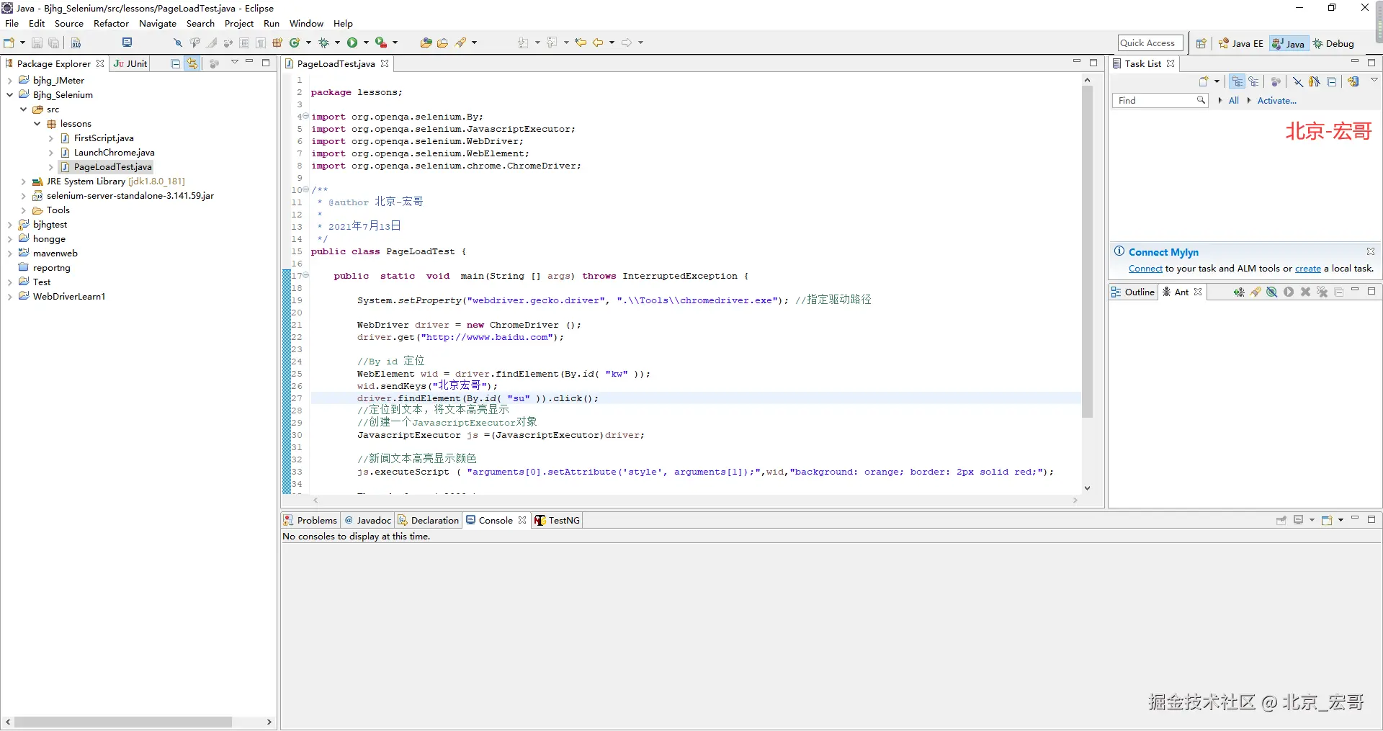Click the Open Perspective icon
Image resolution: width=1383 pixels, height=731 pixels.
pos(1201,44)
